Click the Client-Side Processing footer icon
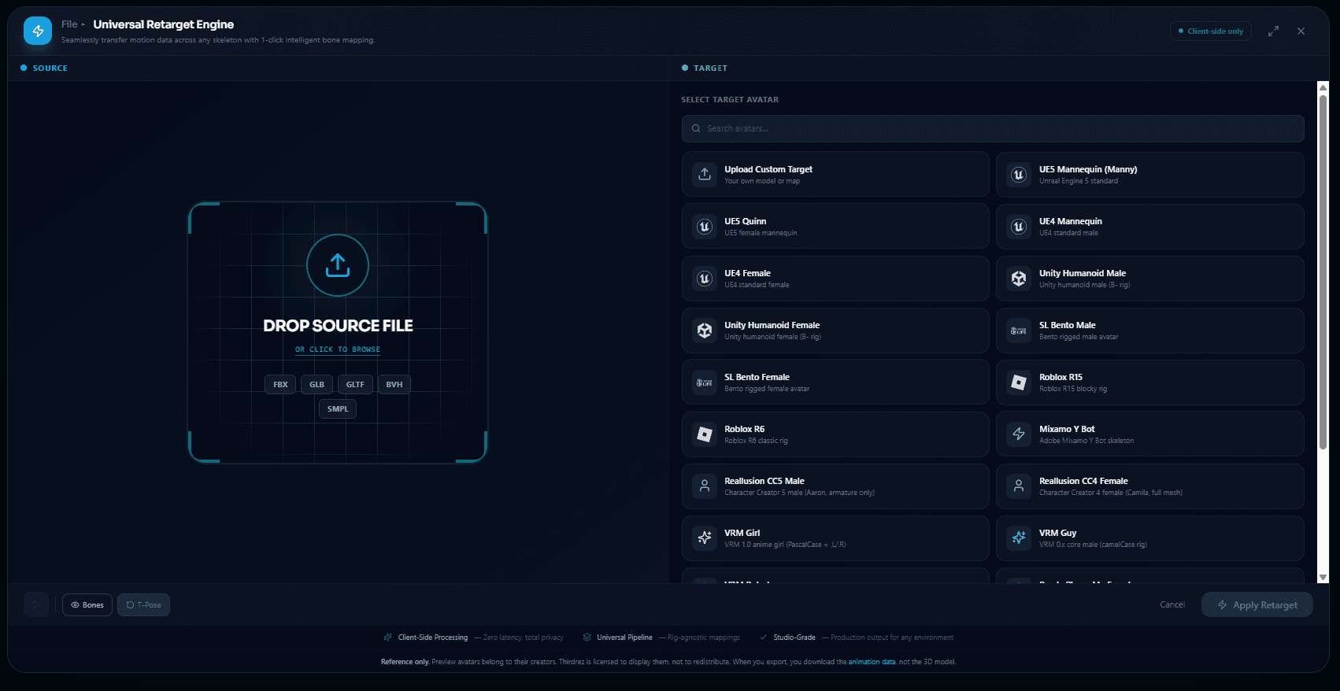 point(387,637)
